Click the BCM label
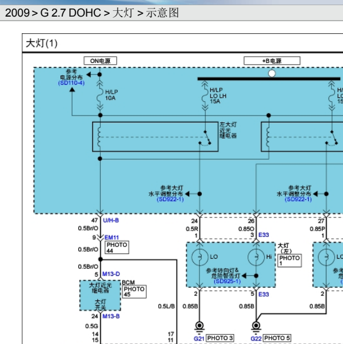This screenshot has width=343, height=344. coord(128,283)
